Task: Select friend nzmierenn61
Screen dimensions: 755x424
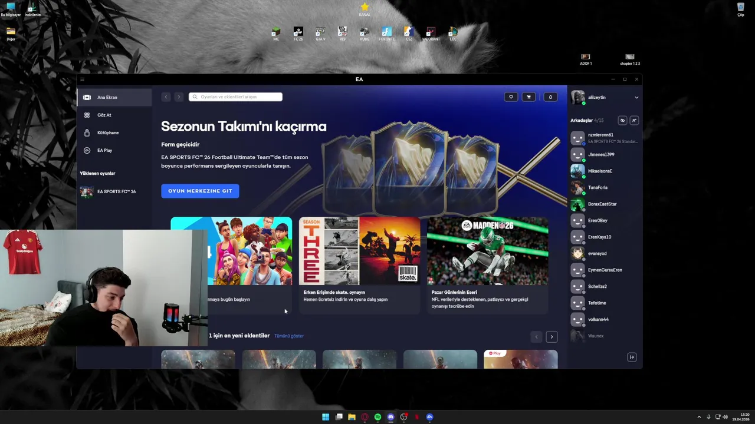Action: tap(604, 138)
